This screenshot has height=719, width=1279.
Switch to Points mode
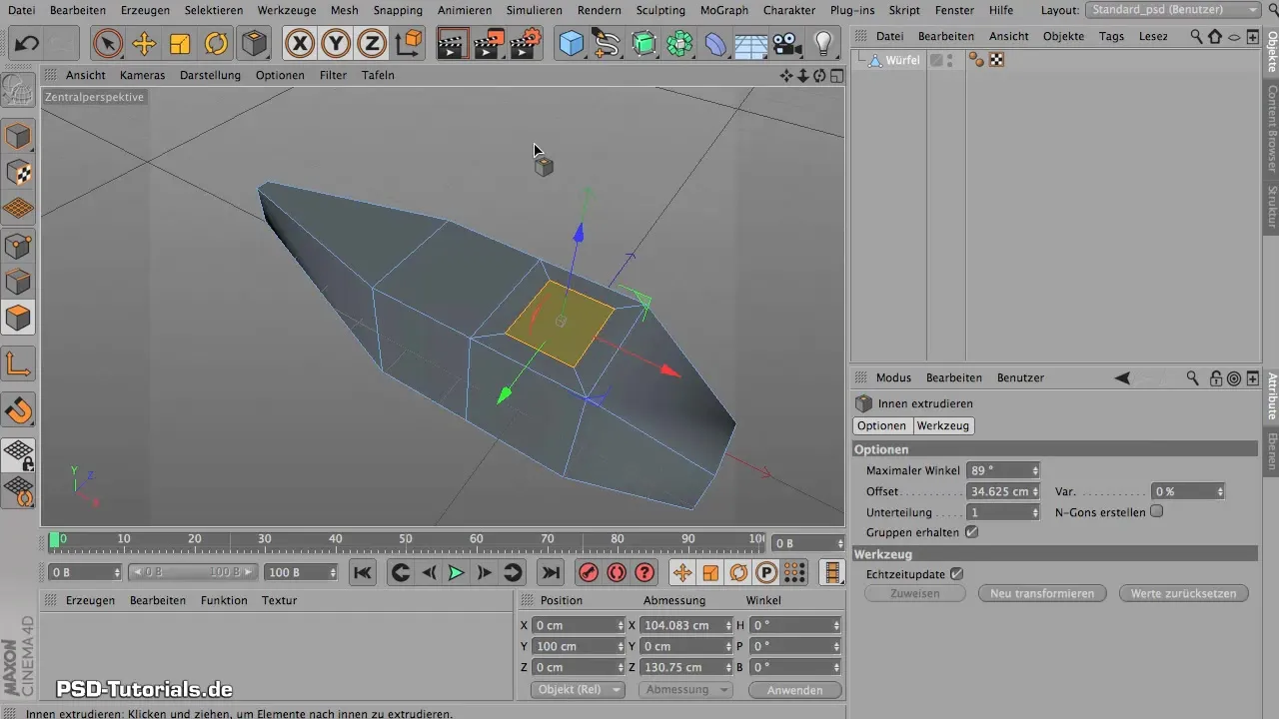pos(19,245)
